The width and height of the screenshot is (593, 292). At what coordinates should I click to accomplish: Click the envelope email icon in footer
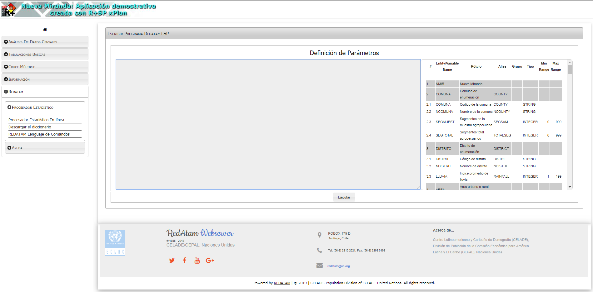tap(319, 266)
